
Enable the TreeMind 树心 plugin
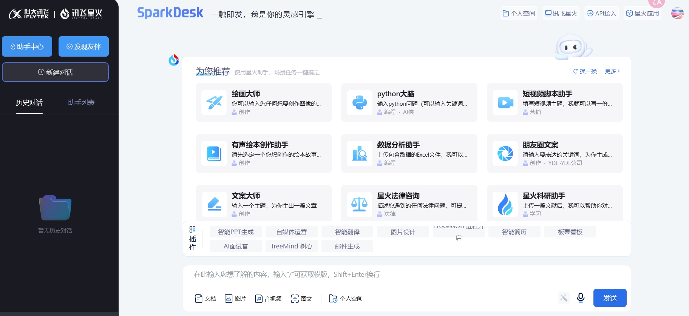[292, 246]
